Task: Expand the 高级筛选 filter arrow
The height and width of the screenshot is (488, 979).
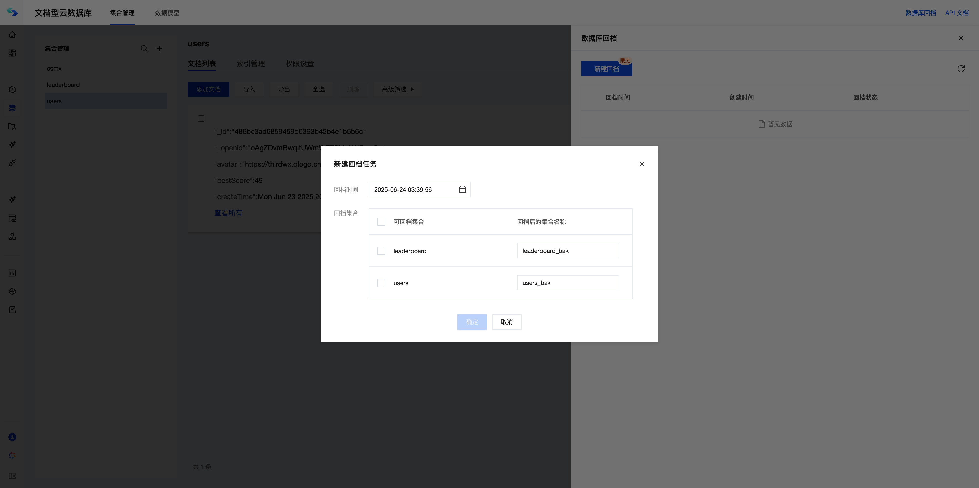Action: pyautogui.click(x=412, y=89)
